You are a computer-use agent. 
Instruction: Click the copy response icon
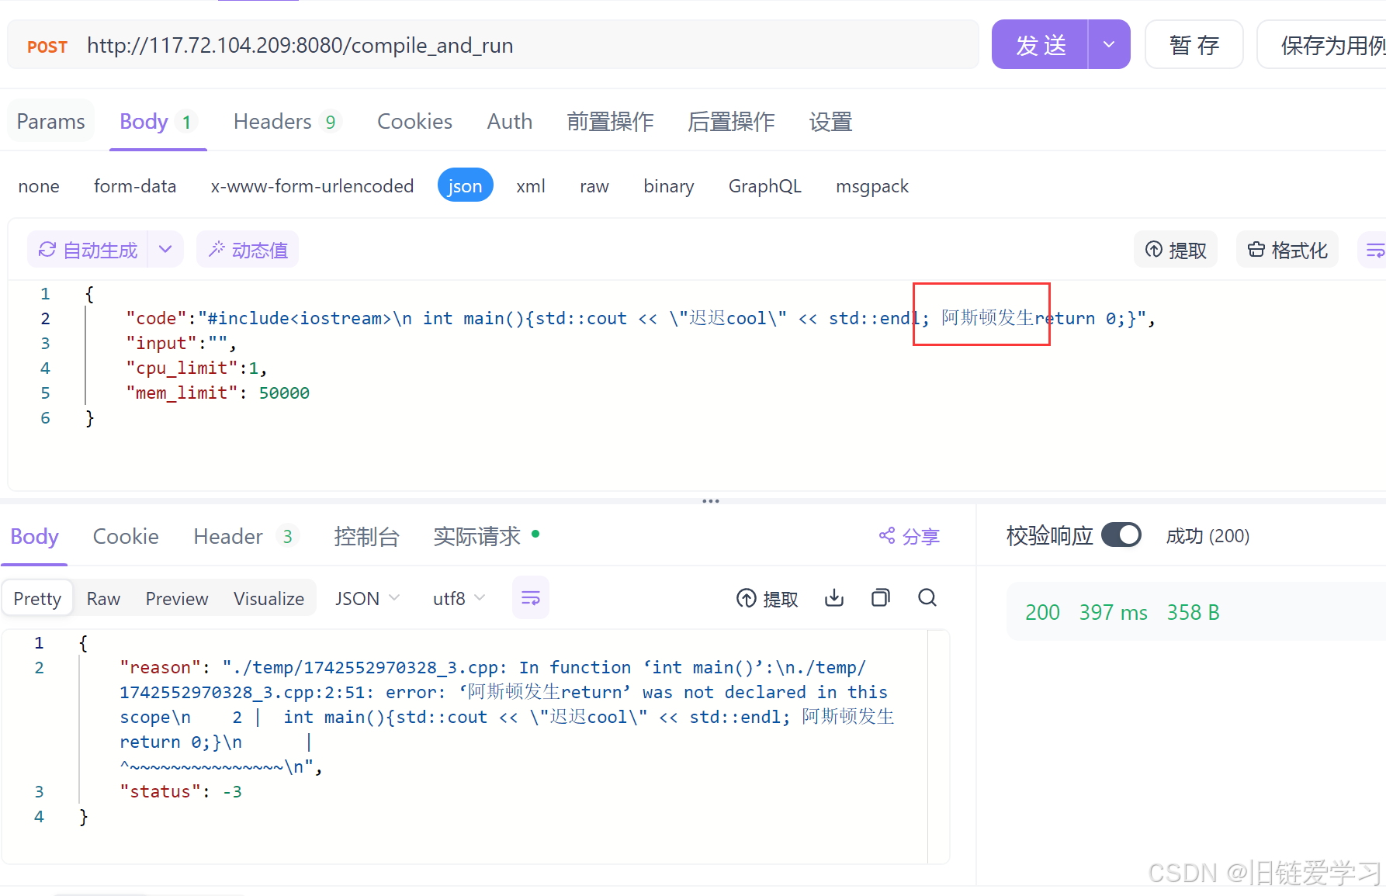point(881,597)
